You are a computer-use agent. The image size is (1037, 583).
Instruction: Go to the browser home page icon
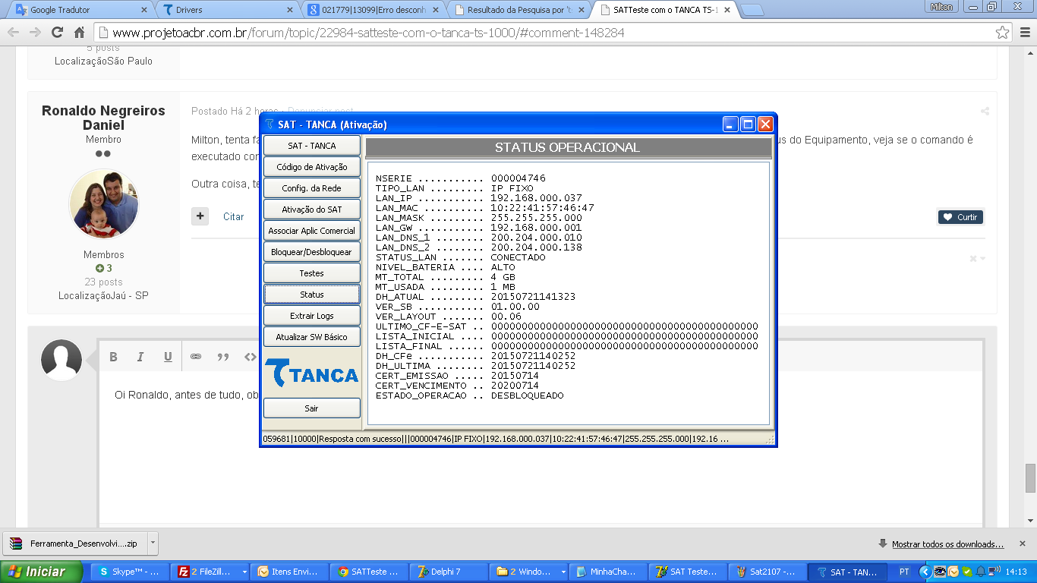(x=79, y=33)
